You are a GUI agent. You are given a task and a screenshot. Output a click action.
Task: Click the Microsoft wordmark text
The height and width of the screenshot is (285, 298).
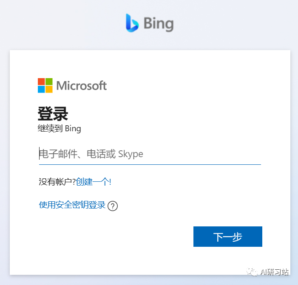click(82, 86)
